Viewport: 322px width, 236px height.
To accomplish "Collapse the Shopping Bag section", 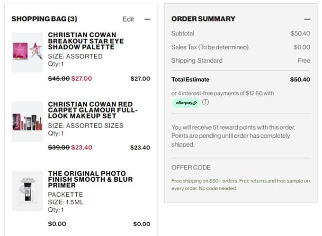I will (x=147, y=19).
